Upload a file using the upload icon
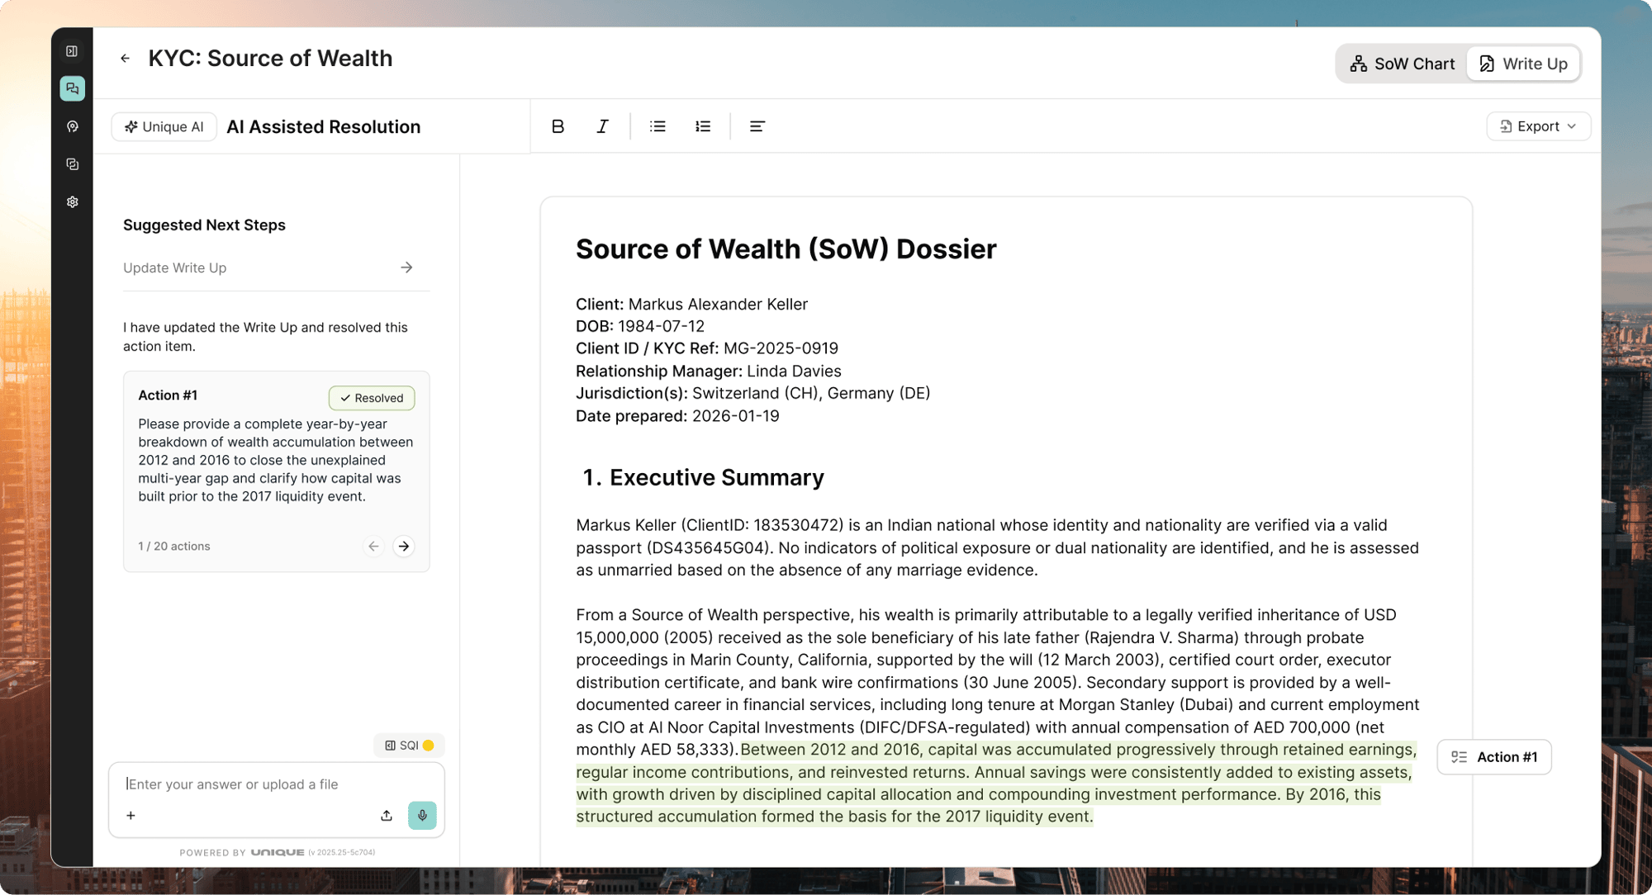This screenshot has width=1652, height=895. click(x=386, y=815)
